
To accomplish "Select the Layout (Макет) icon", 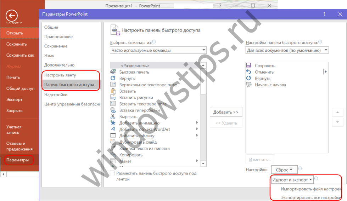I will pyautogui.click(x=113, y=161).
